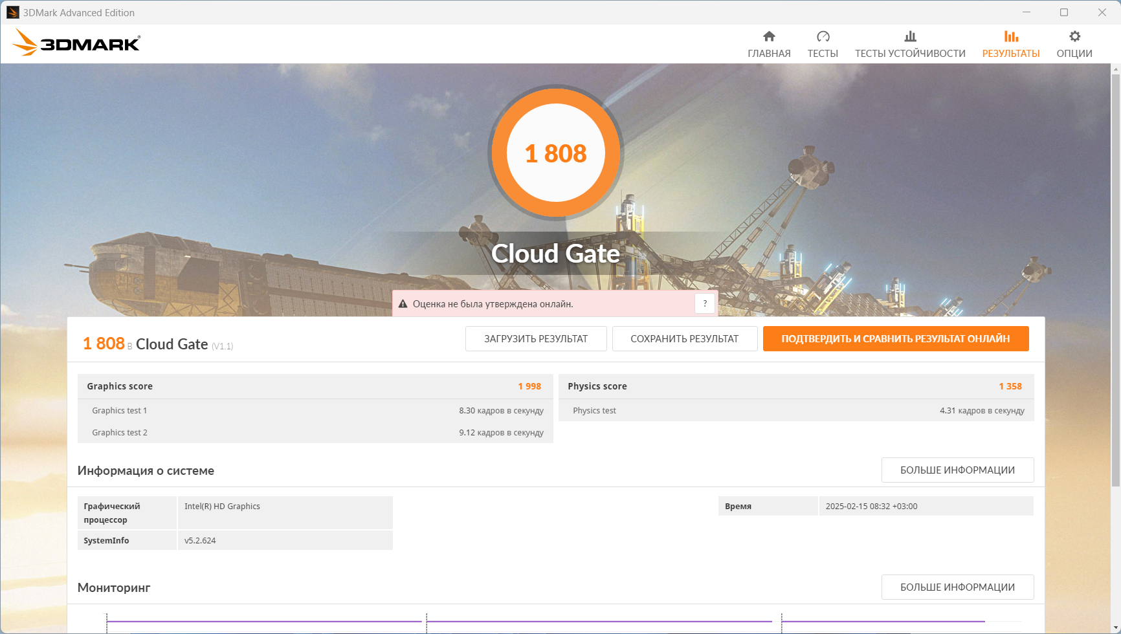
Task: Click the Options gear icon
Action: coord(1074,36)
